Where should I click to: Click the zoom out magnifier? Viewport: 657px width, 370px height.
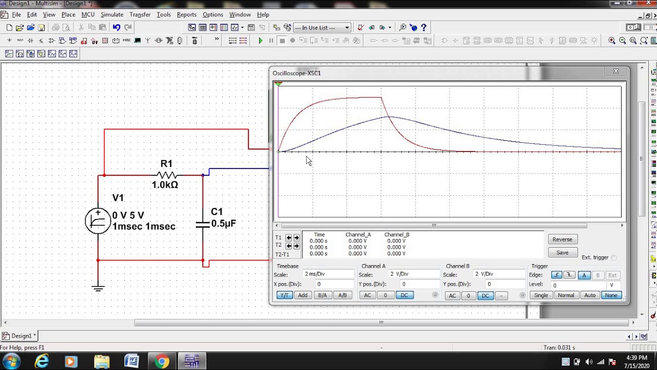tap(623, 41)
